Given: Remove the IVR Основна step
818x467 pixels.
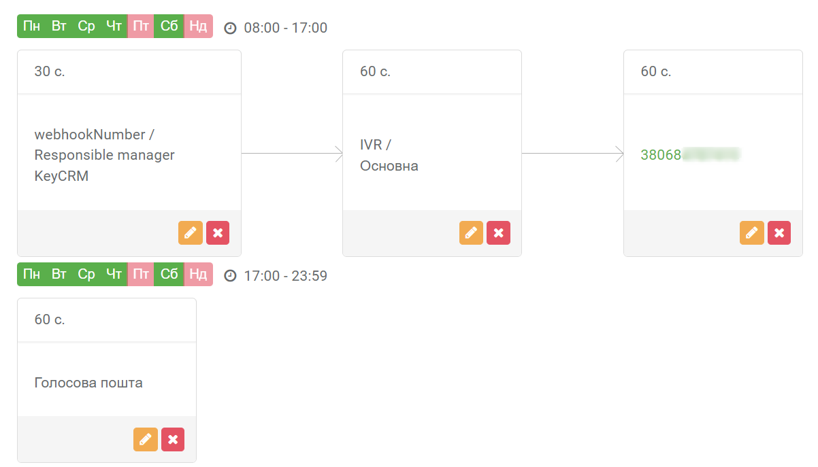Looking at the screenshot, I should click(x=499, y=233).
